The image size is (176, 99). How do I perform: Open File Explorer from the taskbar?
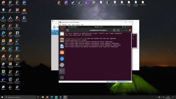43,97
